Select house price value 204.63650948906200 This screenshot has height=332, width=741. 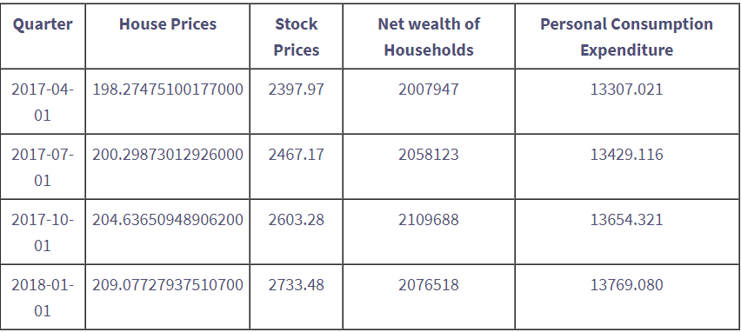pyautogui.click(x=168, y=220)
